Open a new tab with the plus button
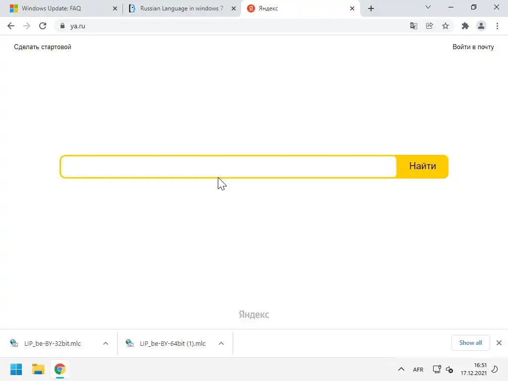 click(x=371, y=8)
